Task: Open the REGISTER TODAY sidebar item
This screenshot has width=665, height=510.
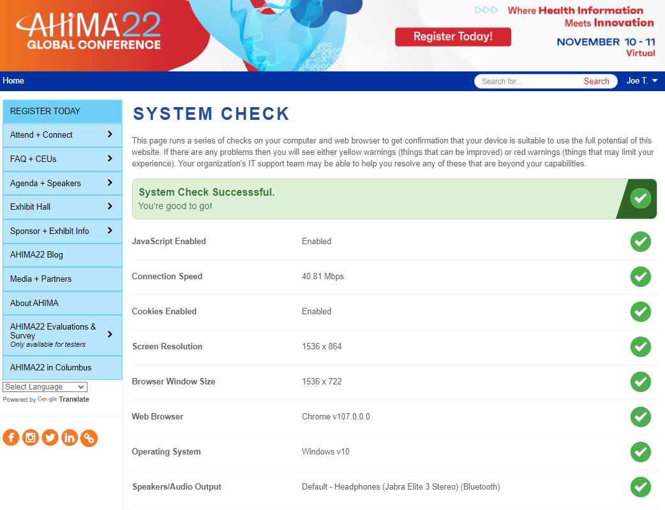Action: [x=63, y=112]
